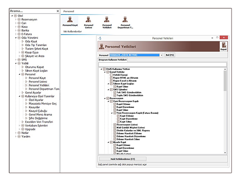Toggle Toplu SMS Gönderebilsin checkbox
Viewport: 241px width, 179px height.
coord(115,95)
